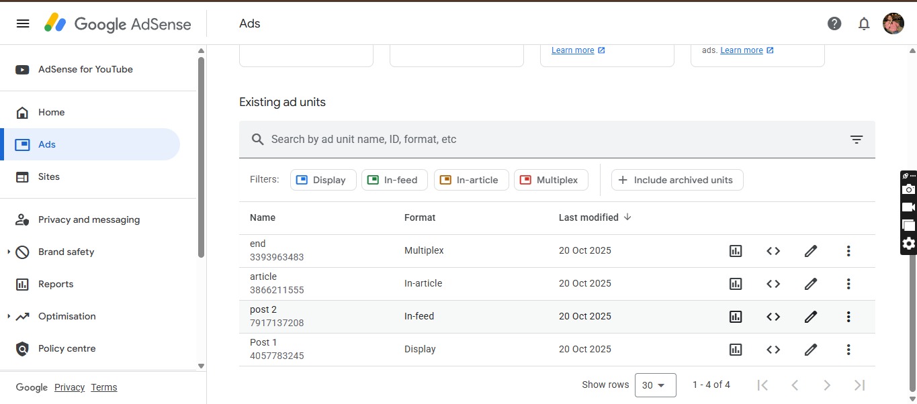917x404 pixels.
Task: Click the screen capture camera icon
Action: (x=908, y=190)
